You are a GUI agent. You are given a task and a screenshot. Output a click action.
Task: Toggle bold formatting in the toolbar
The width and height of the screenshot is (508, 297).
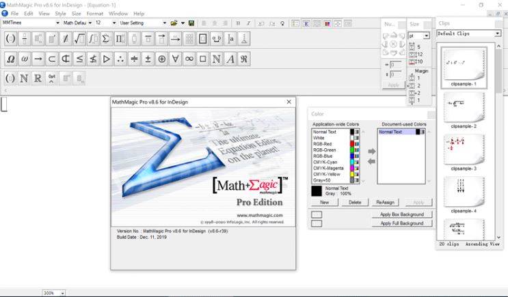click(x=237, y=23)
